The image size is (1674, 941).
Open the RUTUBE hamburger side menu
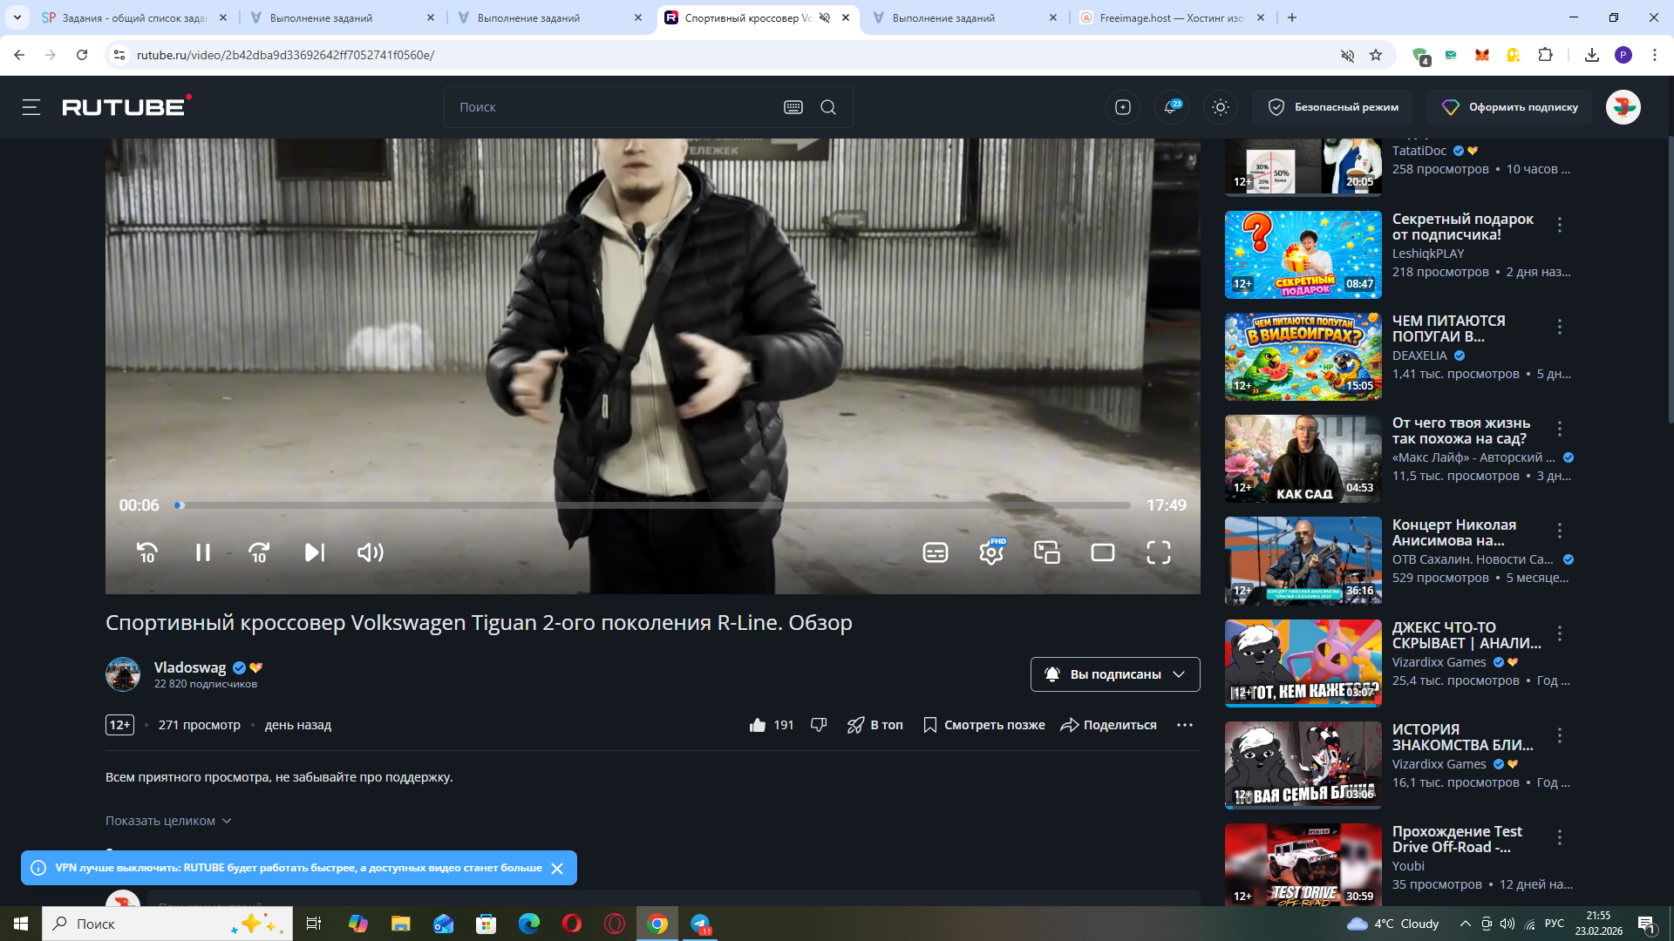[x=31, y=107]
